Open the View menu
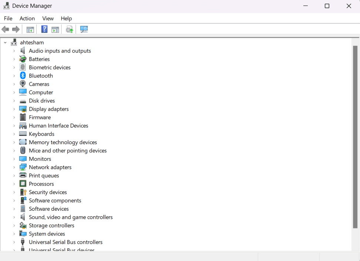 click(x=48, y=18)
